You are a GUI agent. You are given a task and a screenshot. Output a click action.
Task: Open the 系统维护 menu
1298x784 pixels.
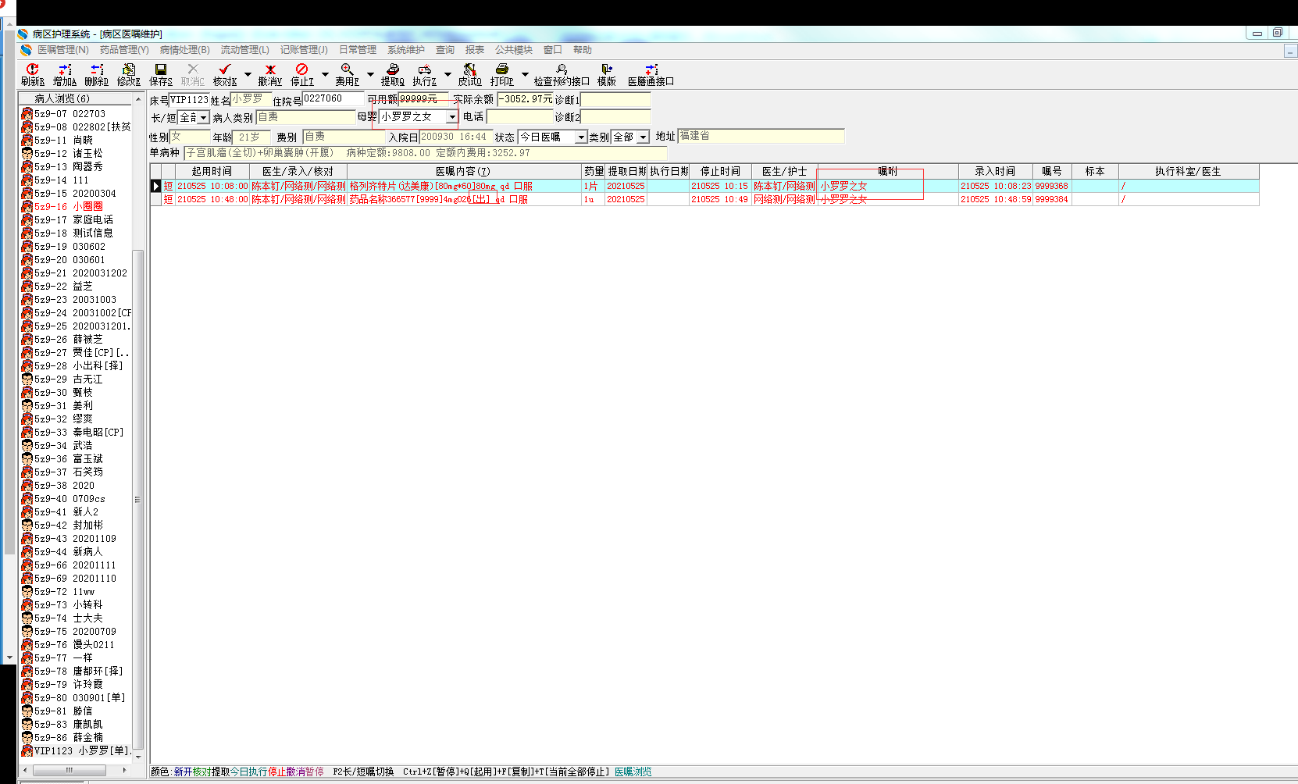click(406, 50)
